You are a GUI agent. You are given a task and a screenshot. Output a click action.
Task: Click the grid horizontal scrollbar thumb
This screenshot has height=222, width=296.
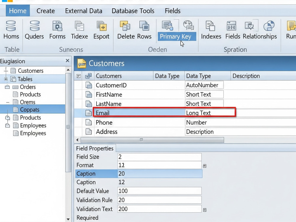pos(152,140)
